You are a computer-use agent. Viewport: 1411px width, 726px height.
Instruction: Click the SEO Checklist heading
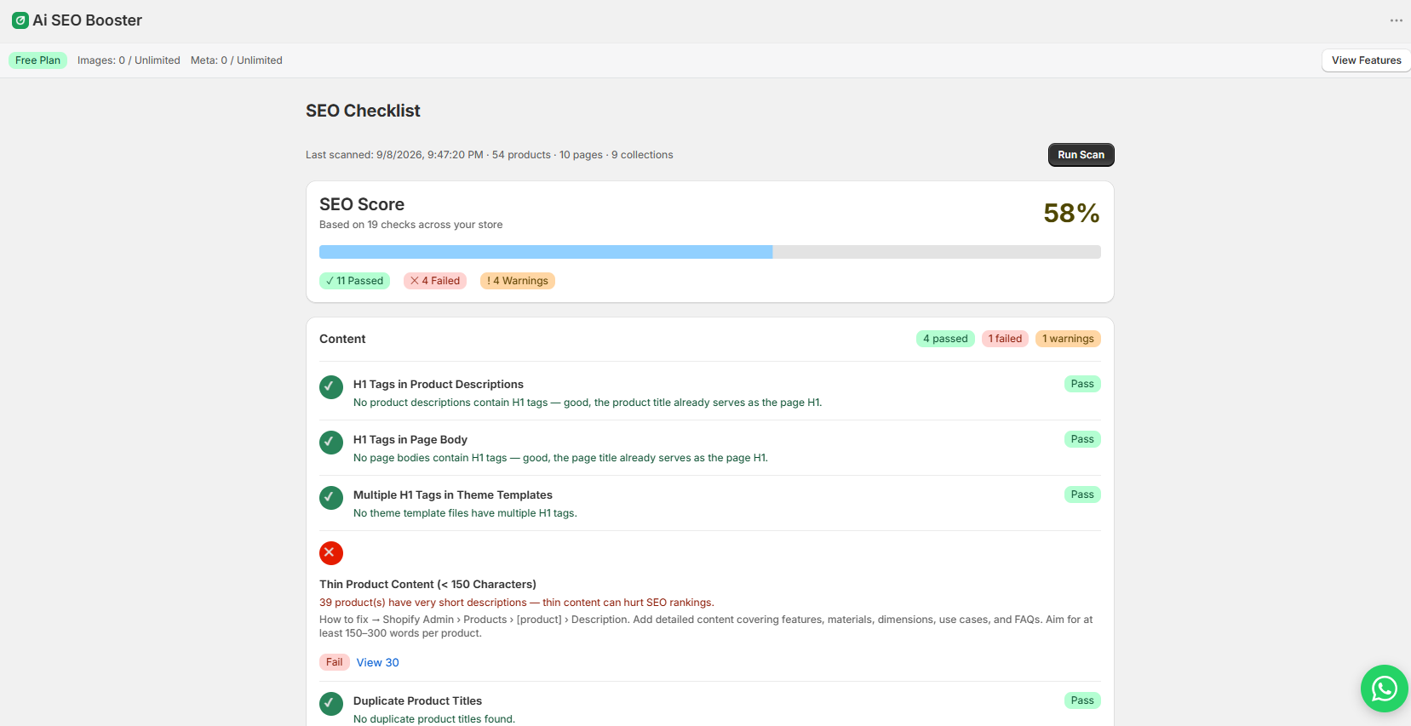point(363,111)
